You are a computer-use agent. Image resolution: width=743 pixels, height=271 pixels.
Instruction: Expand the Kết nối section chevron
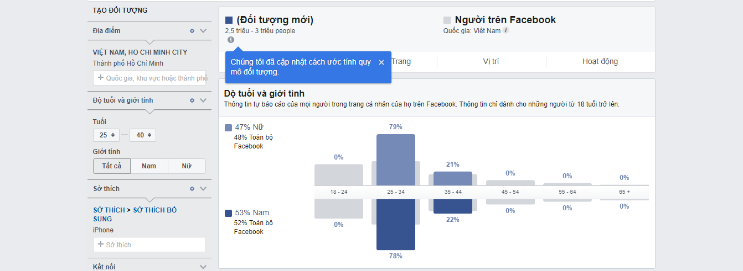pos(203,267)
